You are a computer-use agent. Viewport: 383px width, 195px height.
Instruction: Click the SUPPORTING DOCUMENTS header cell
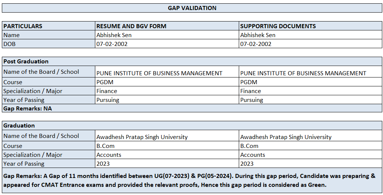278,26
